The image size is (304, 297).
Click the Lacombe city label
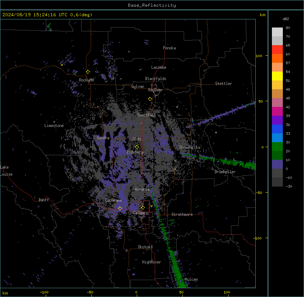click(x=159, y=67)
